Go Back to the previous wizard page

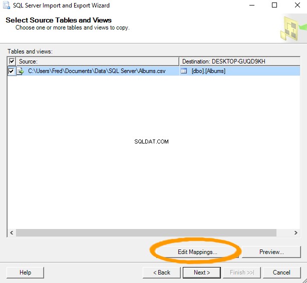click(162, 272)
